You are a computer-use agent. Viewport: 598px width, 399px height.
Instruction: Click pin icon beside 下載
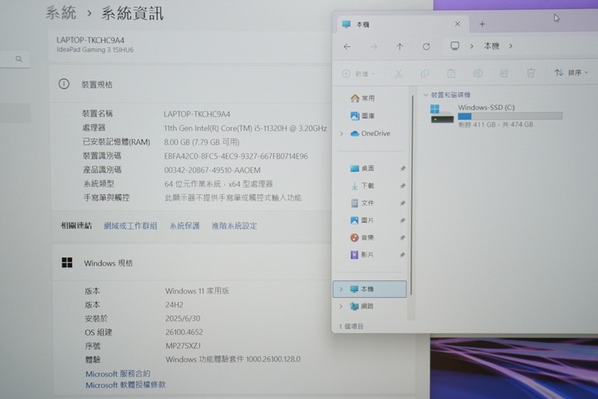402,186
